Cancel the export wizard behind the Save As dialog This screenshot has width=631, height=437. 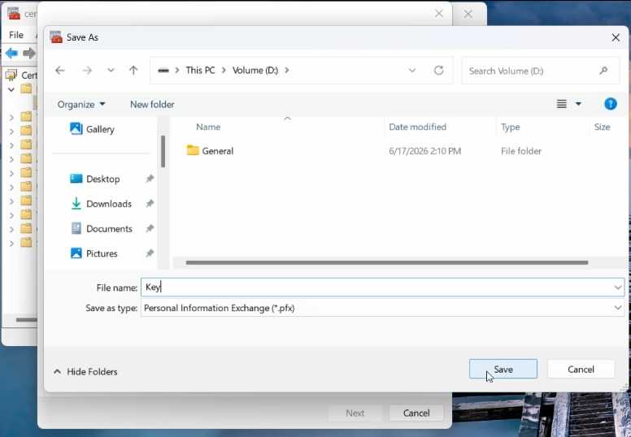pyautogui.click(x=416, y=413)
